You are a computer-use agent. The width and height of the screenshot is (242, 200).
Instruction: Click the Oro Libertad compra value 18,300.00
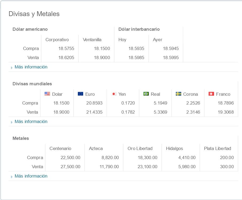[x=147, y=157]
